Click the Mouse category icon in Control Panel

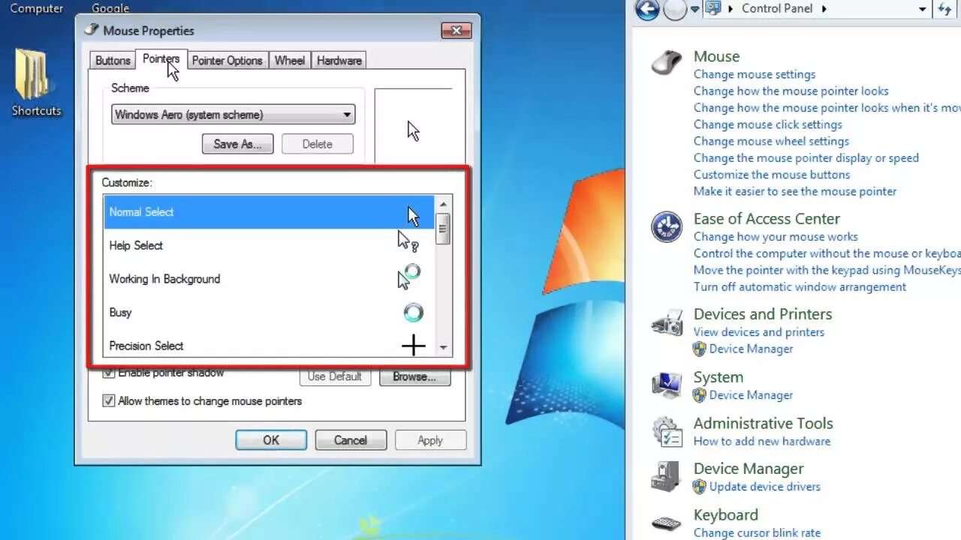click(666, 62)
